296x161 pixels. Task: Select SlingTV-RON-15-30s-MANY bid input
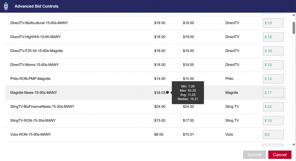pyautogui.click(x=273, y=120)
